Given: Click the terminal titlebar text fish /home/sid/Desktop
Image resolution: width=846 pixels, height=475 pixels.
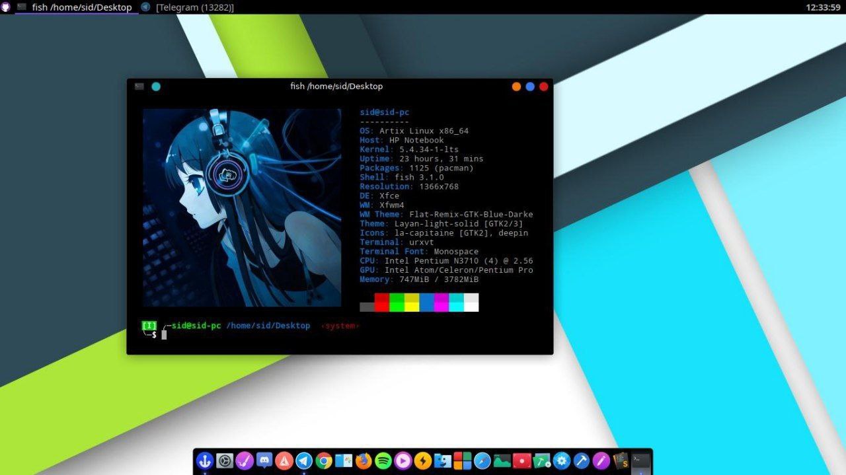Looking at the screenshot, I should click(x=336, y=87).
